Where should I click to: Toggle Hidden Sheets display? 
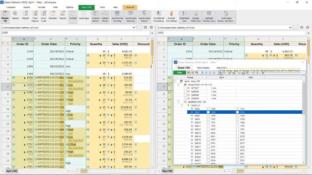coord(105,17)
